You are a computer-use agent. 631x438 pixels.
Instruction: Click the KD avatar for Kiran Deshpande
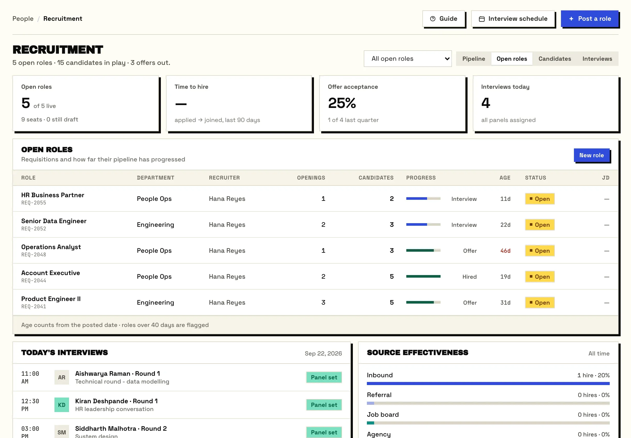click(62, 405)
